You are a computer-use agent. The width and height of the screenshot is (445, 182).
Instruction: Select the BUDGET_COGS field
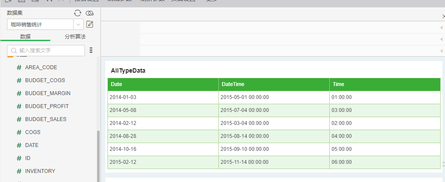(45, 80)
